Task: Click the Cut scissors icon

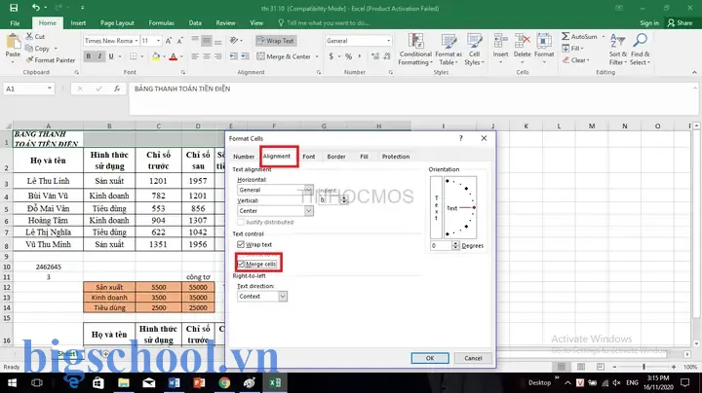Action: [29, 37]
